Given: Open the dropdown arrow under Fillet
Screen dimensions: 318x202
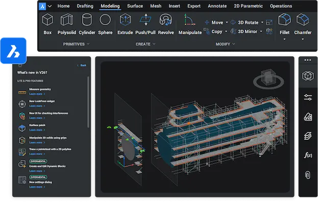Looking at the screenshot, I should point(284,39).
